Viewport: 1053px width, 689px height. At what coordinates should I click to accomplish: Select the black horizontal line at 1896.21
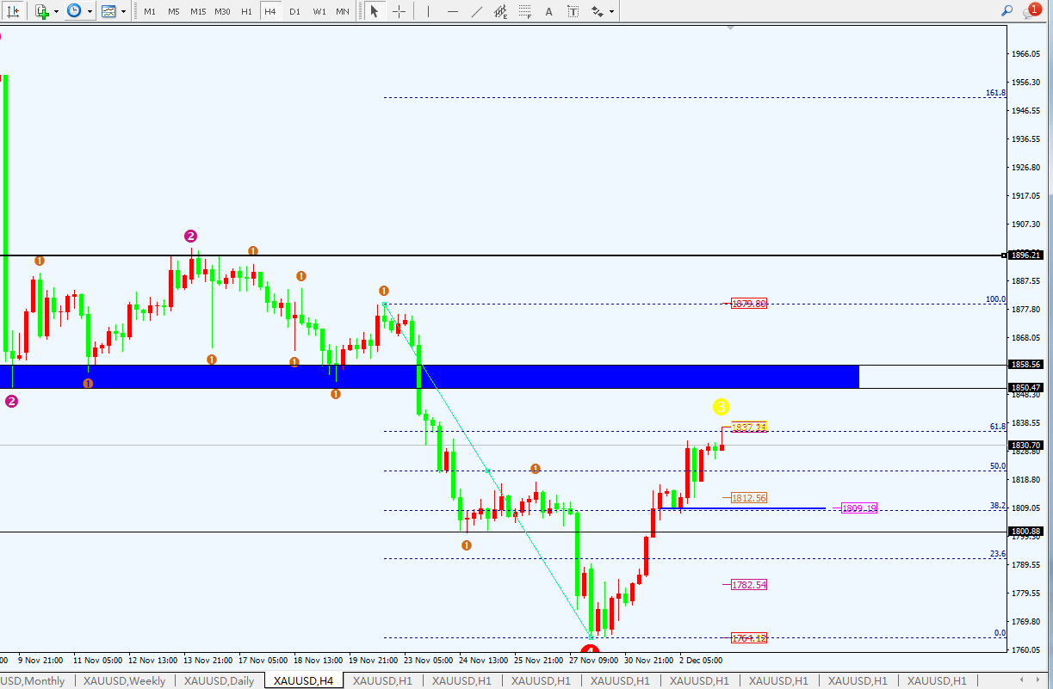(x=503, y=255)
